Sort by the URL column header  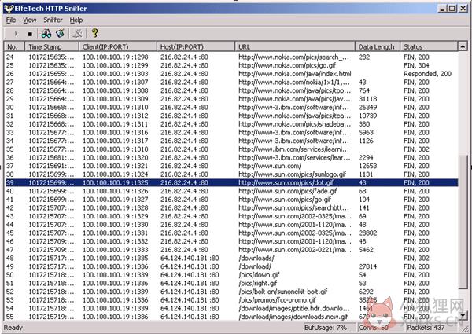[x=295, y=47]
